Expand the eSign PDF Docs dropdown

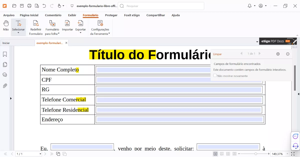[x=257, y=41]
